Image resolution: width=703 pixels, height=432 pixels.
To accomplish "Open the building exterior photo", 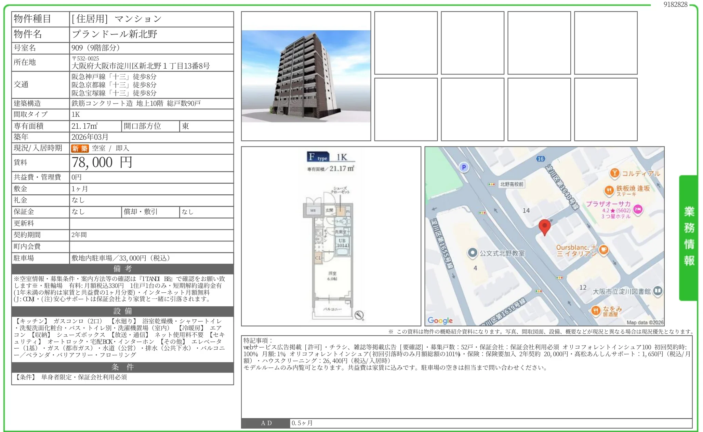I will [x=306, y=76].
